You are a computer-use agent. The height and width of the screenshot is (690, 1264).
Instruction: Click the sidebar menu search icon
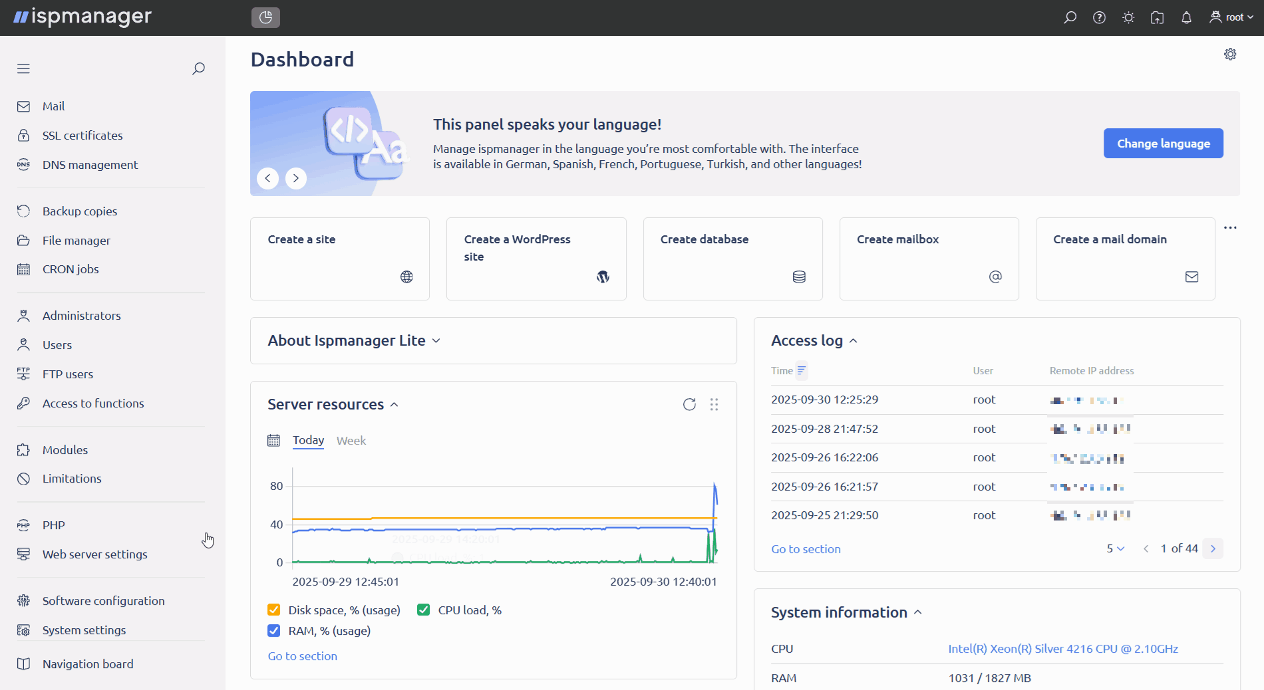(x=198, y=69)
